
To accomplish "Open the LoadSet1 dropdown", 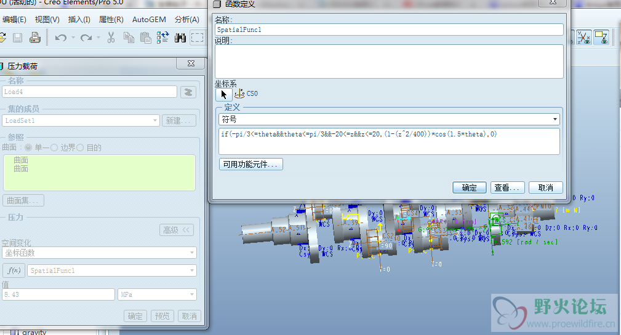I will (81, 120).
